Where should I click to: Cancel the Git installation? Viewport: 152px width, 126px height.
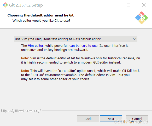[137, 119]
